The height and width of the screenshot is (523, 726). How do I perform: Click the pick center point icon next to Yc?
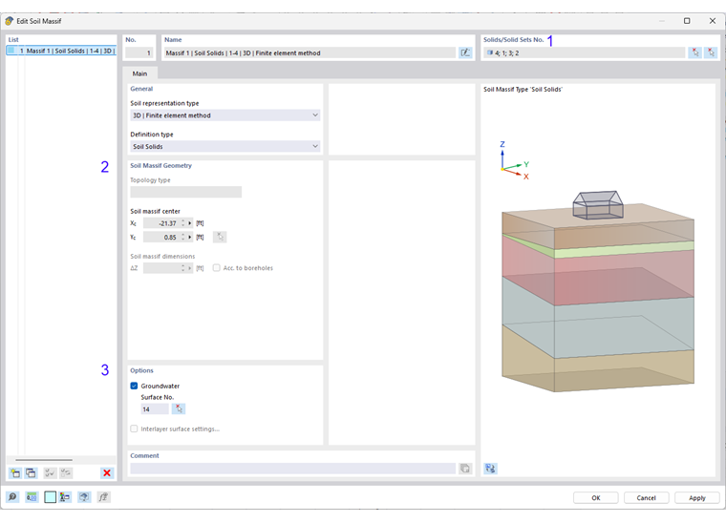tap(220, 237)
